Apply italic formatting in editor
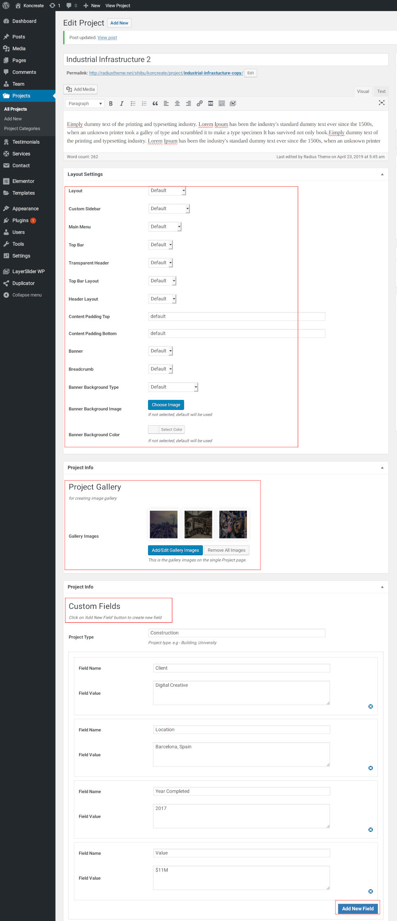 (x=121, y=103)
